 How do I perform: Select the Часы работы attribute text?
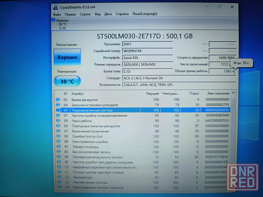(82, 121)
